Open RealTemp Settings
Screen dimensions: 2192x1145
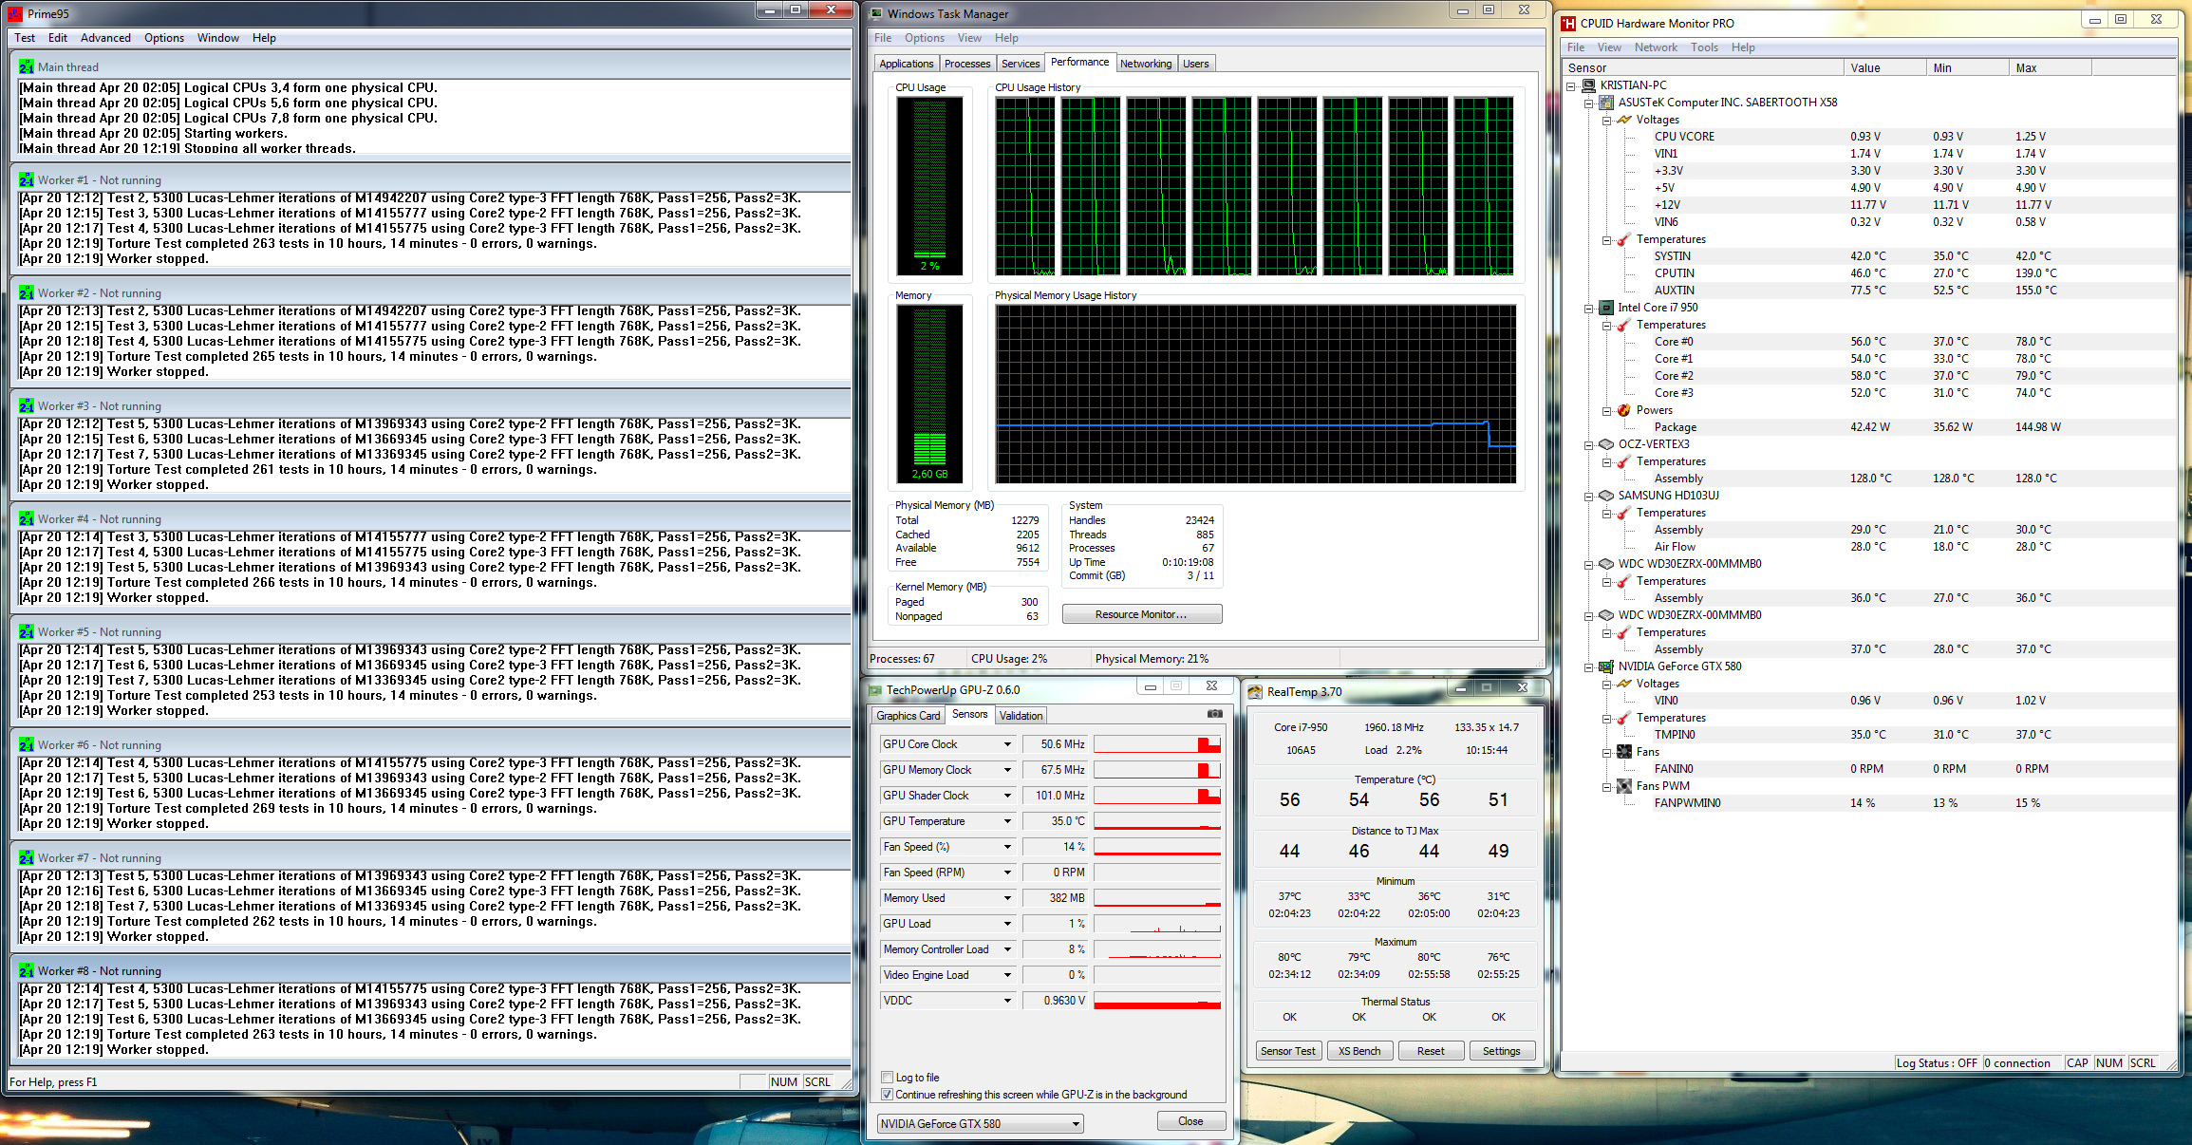[1501, 1051]
